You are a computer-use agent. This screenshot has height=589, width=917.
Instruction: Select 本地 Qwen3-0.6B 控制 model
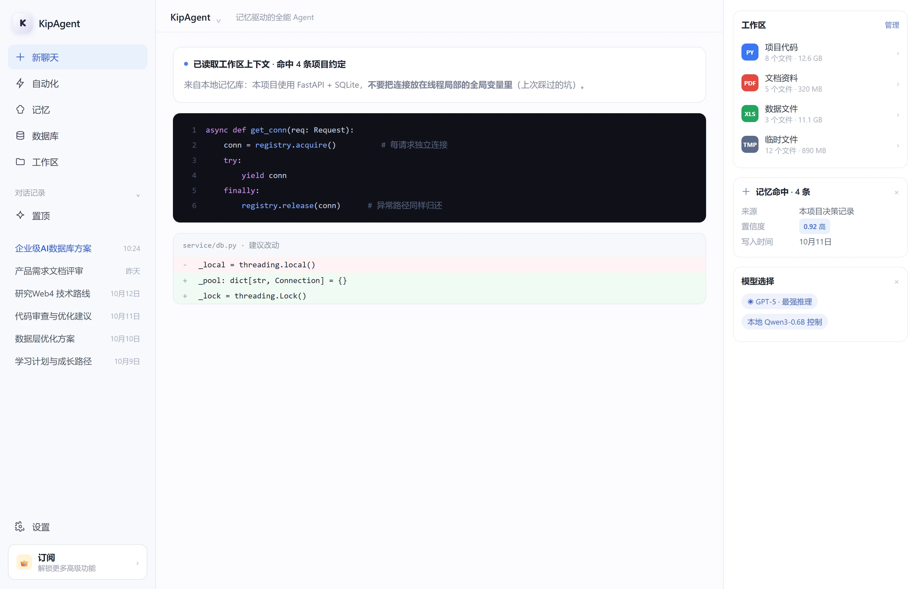pos(784,322)
